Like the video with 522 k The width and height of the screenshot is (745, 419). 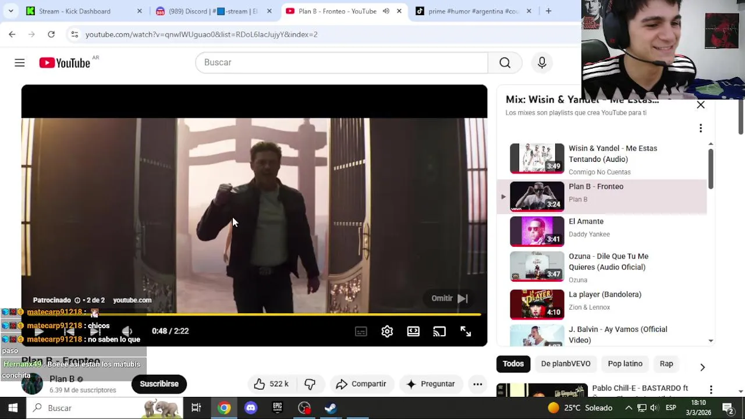[x=271, y=384]
